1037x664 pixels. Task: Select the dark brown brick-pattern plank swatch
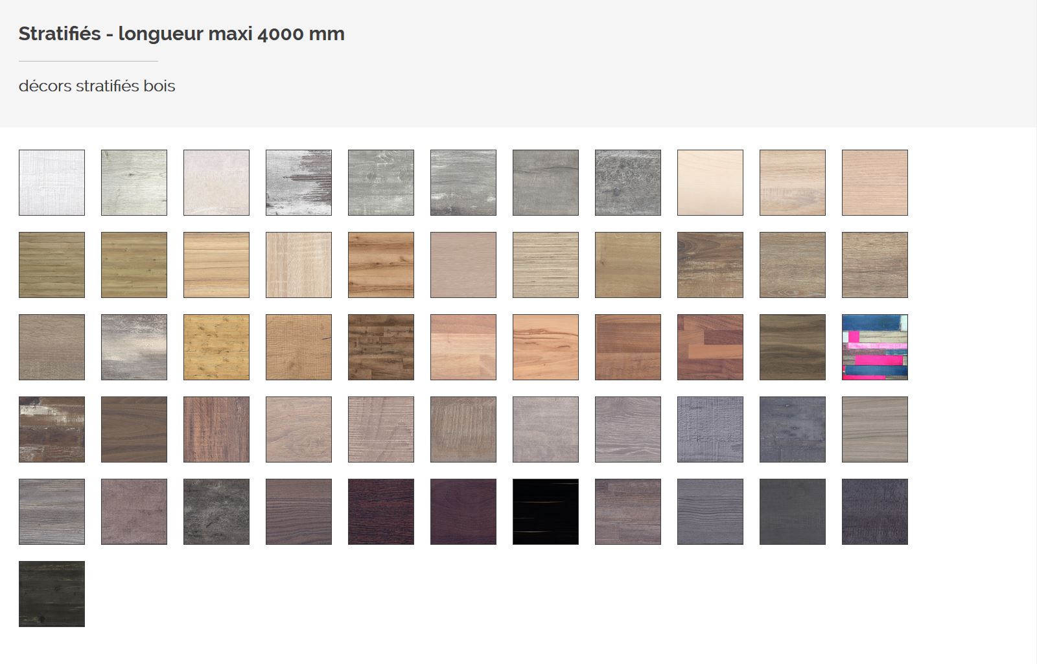point(381,347)
